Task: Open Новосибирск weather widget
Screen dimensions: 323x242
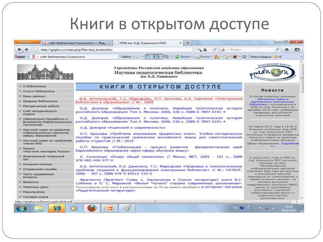Action: (x=266, y=57)
